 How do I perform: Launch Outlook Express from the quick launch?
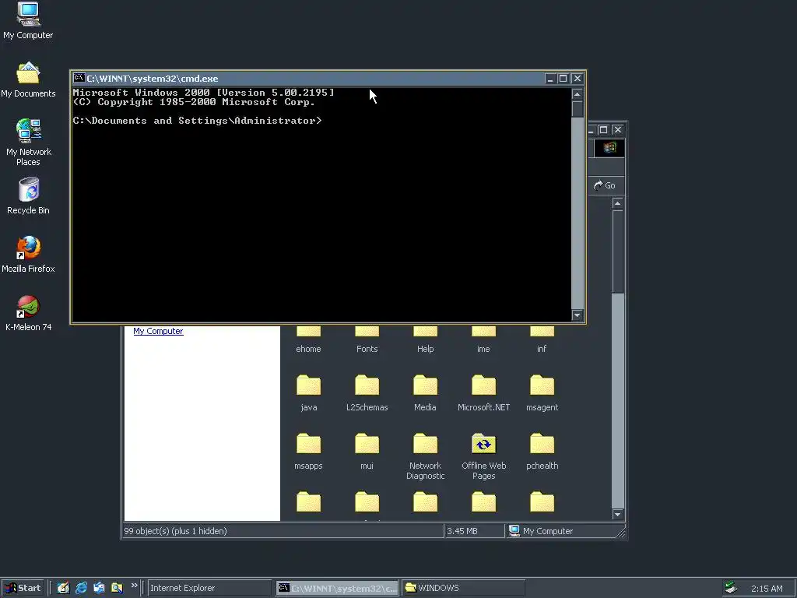pos(99,588)
